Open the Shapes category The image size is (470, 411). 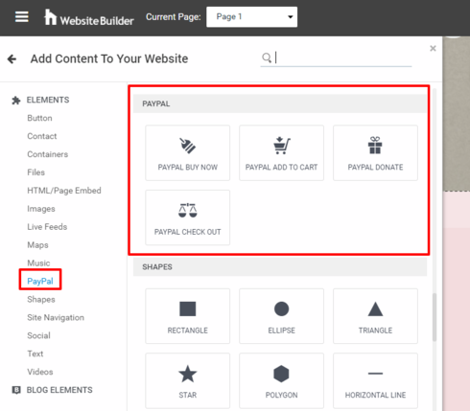point(41,300)
